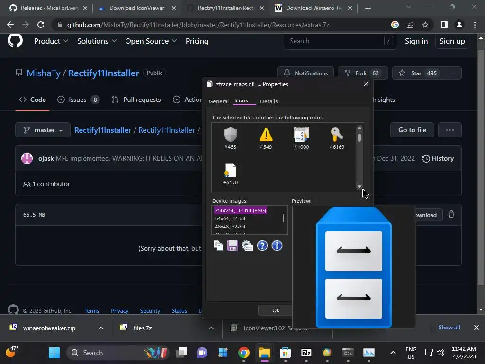Click the Device images list scrollbar
This screenshot has height=364, width=485.
[x=283, y=218]
